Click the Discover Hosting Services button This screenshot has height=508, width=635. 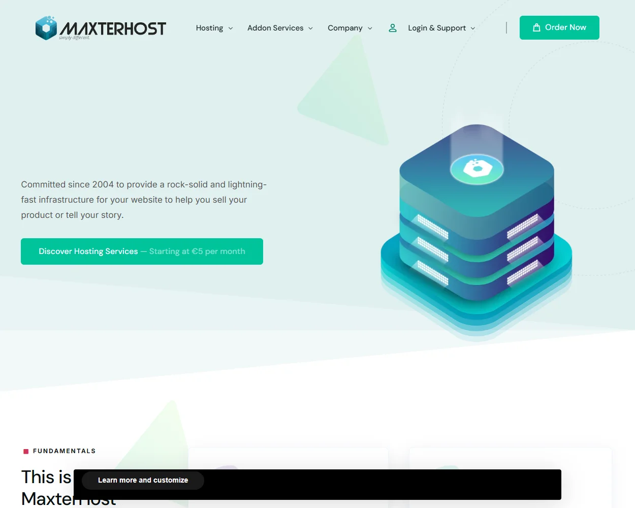pos(142,251)
